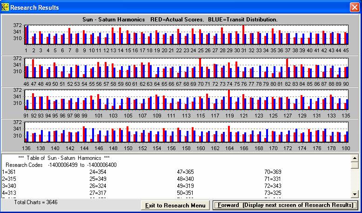The width and height of the screenshot is (362, 213).
Task: Click the 24=354 table entry
Action: (97, 172)
